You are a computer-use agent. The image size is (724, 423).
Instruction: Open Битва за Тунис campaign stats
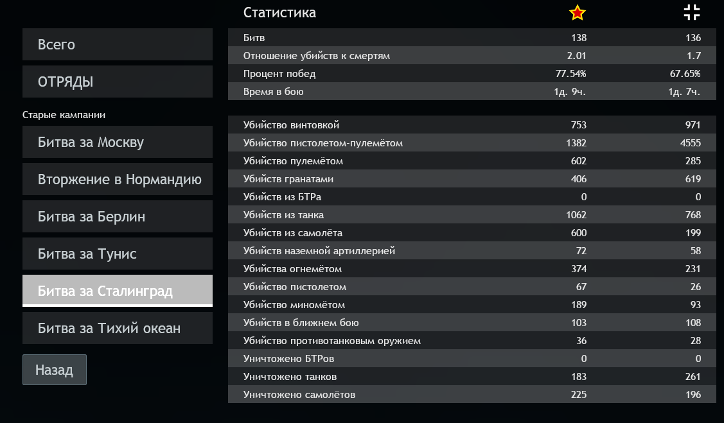coord(118,254)
